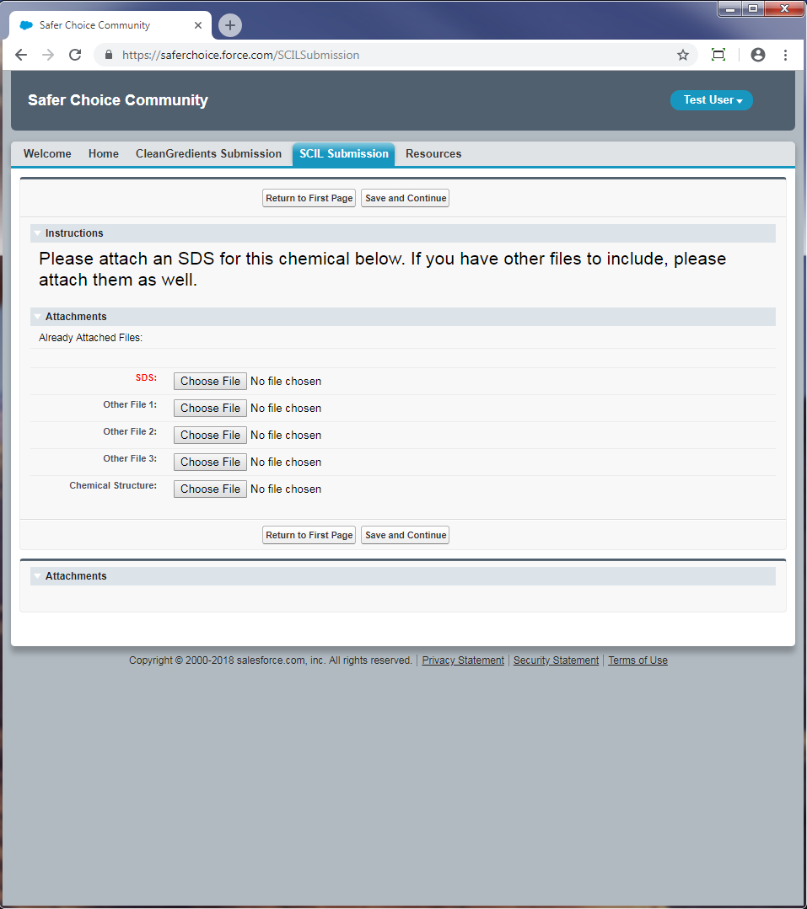Switch to the Welcome tab
Image resolution: width=807 pixels, height=909 pixels.
[47, 153]
